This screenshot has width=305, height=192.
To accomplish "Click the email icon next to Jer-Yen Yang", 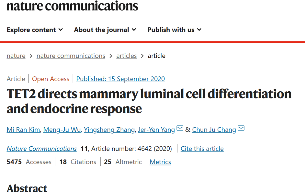I will pyautogui.click(x=180, y=128).
